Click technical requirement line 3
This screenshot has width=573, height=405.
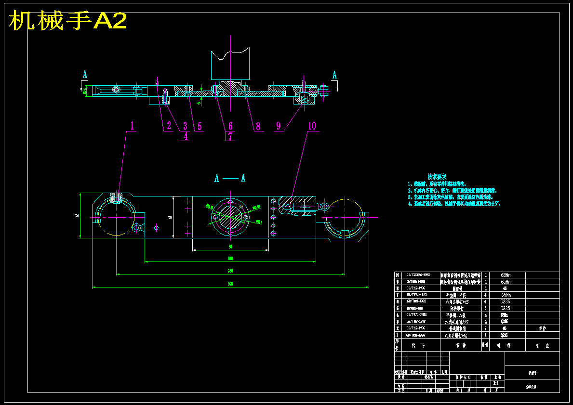point(450,197)
